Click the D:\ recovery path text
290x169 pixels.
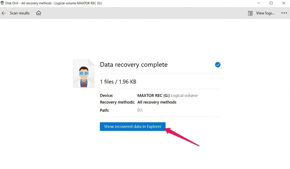pos(140,110)
